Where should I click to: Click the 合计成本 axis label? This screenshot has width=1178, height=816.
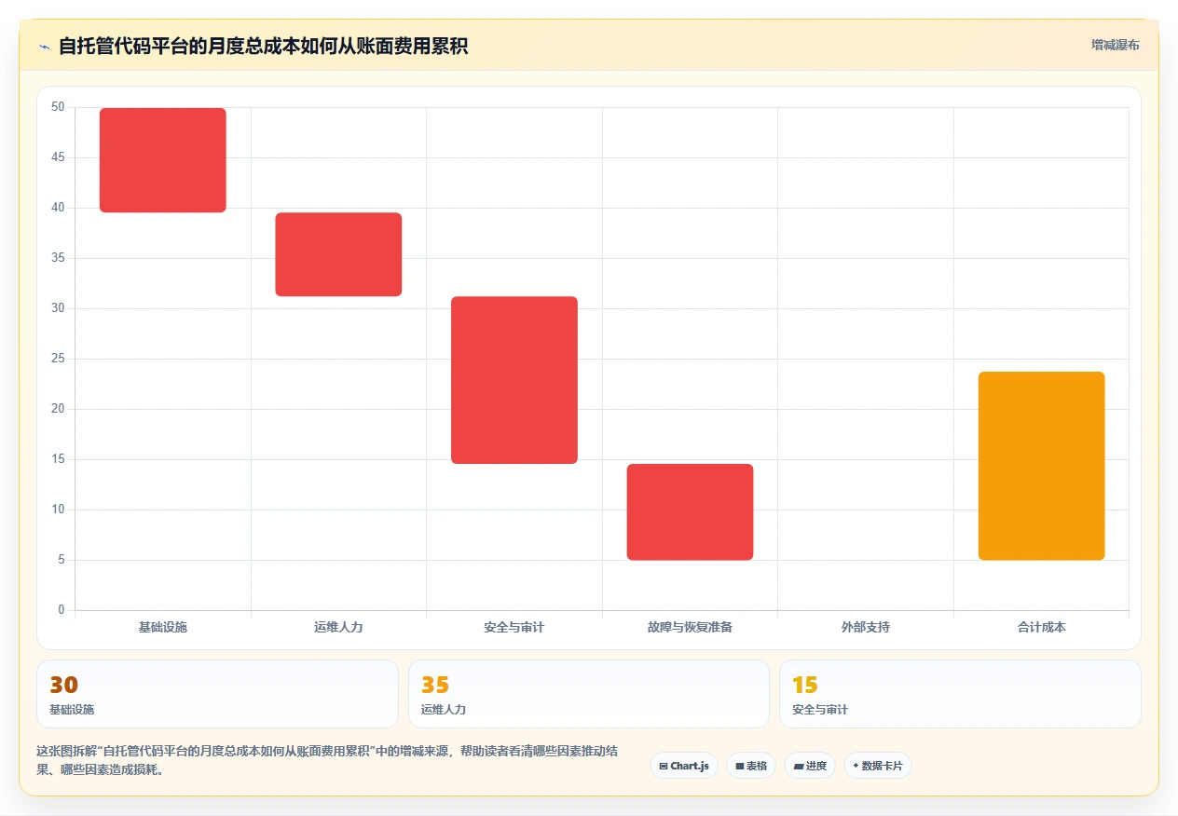(1041, 627)
